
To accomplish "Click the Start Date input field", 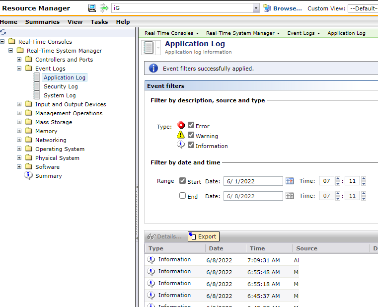I will (253, 181).
